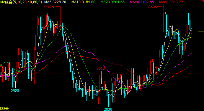
Task: Click the last small red candlestick
Action: pos(191,31)
